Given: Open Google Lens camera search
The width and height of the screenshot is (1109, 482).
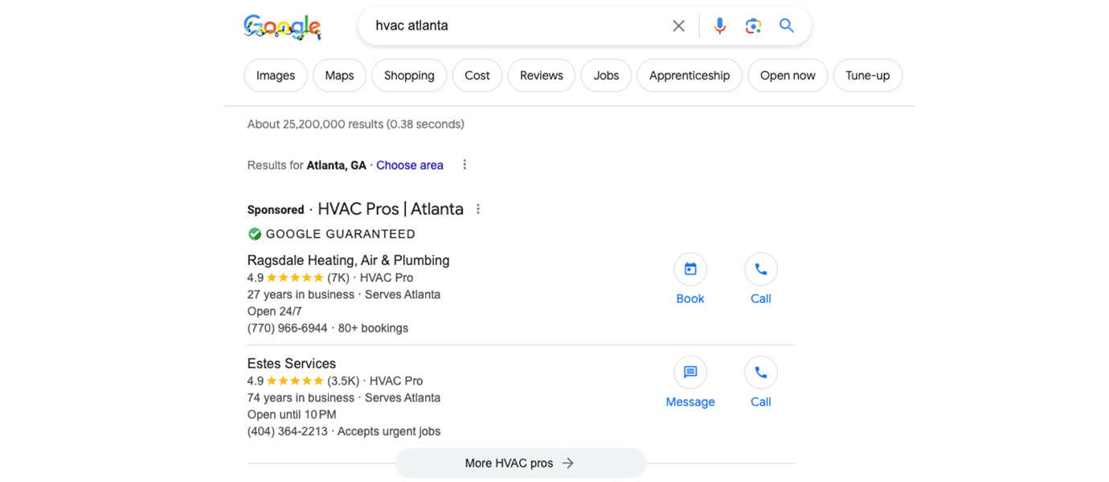Looking at the screenshot, I should coord(753,25).
